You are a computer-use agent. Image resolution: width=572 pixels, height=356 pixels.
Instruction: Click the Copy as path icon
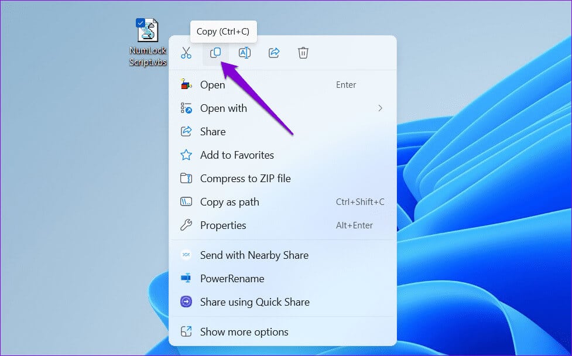coord(186,201)
